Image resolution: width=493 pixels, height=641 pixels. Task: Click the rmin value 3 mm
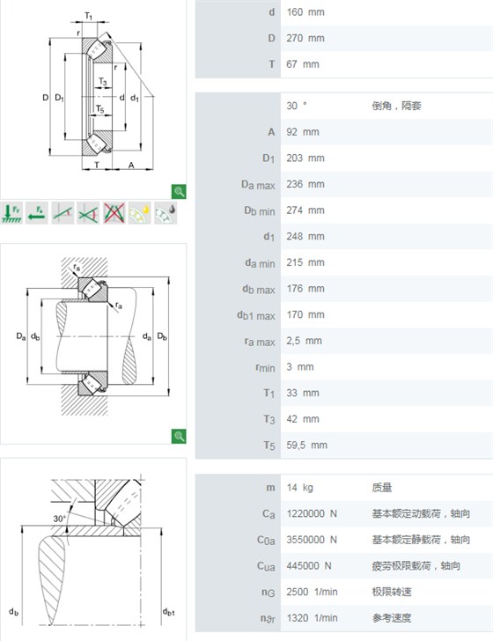pos(300,367)
